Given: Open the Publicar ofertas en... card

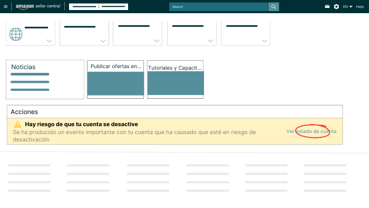Looking at the screenshot, I should click(x=115, y=79).
